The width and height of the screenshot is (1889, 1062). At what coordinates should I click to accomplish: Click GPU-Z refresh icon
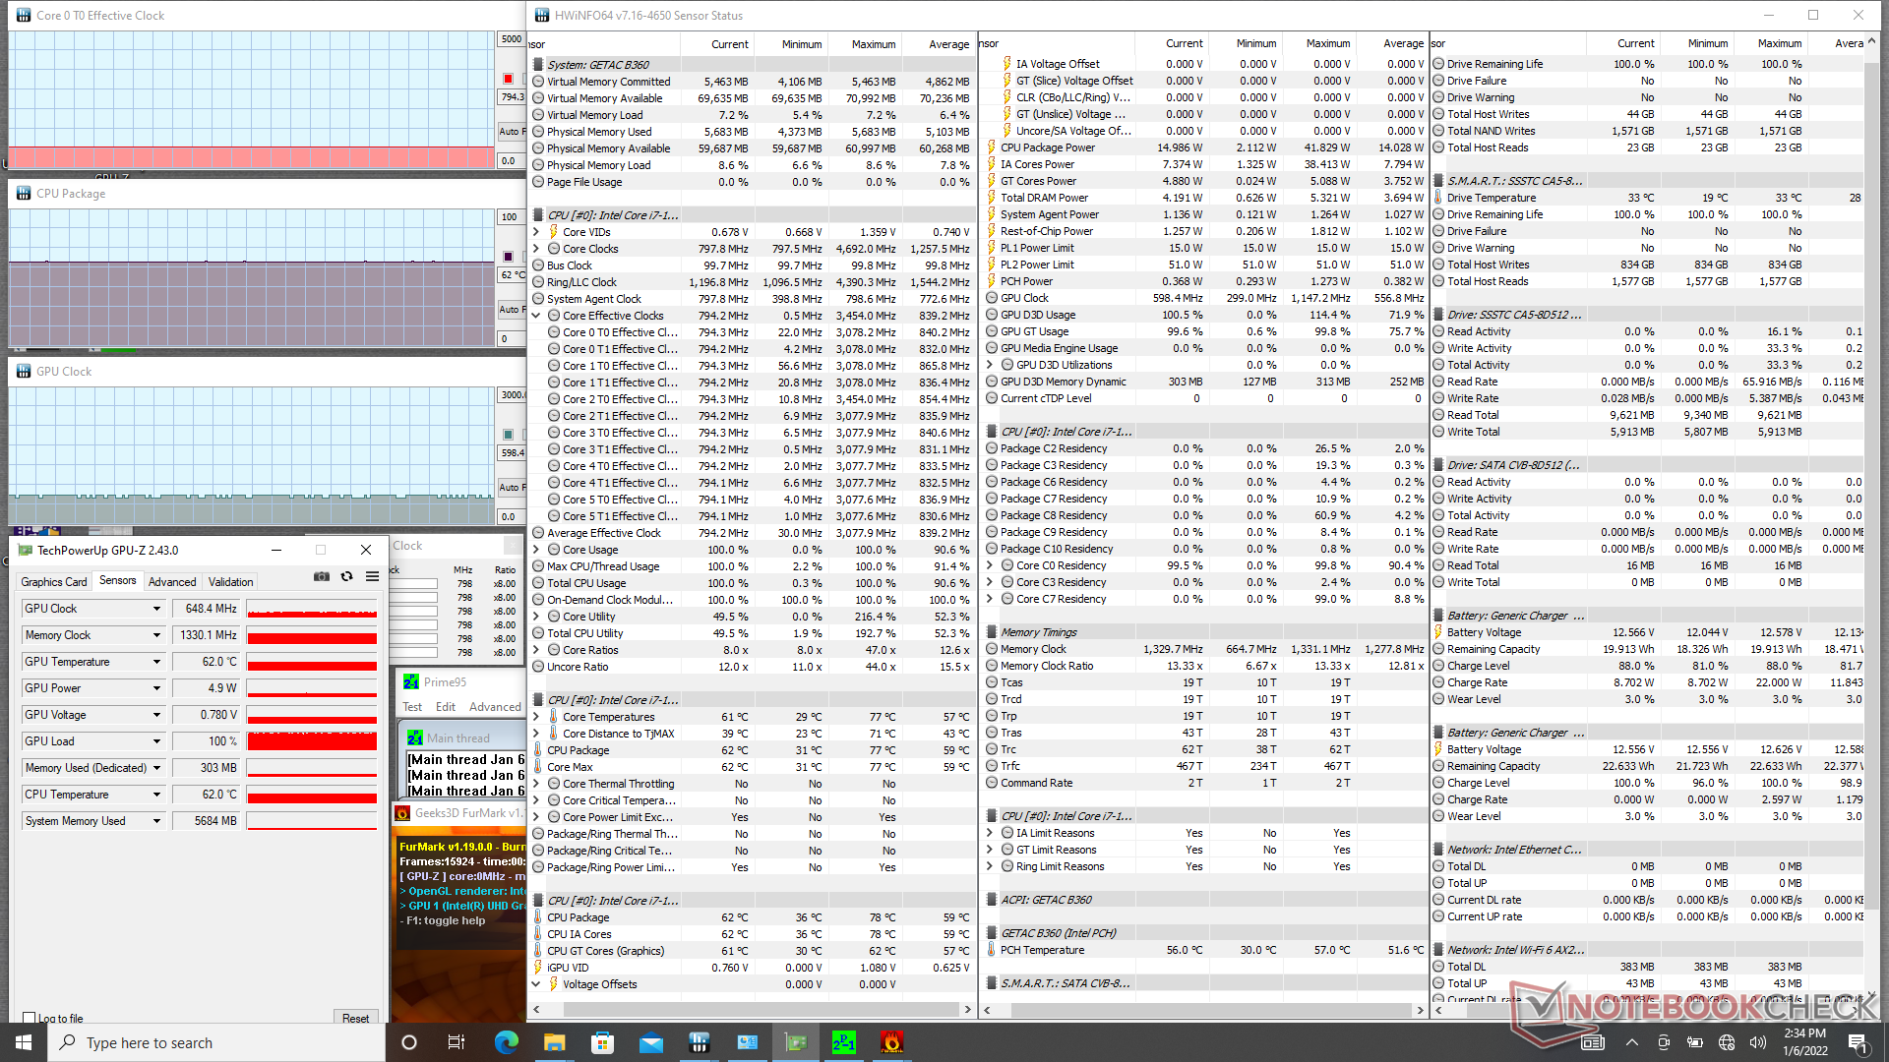pos(347,577)
